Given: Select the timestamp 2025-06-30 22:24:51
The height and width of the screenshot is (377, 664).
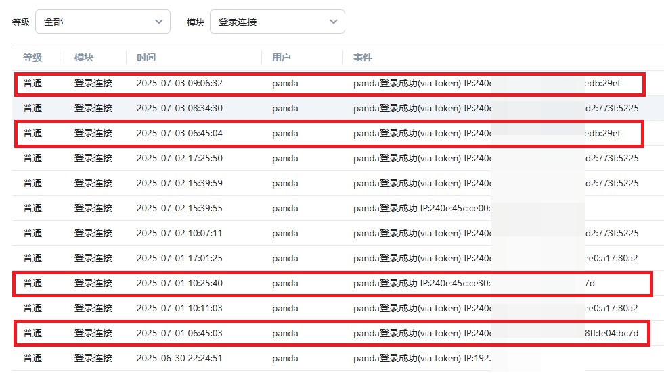Looking at the screenshot, I should click(179, 357).
